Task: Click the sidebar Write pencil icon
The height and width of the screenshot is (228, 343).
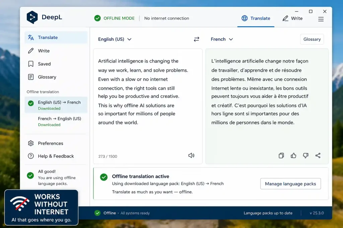Action: pyautogui.click(x=31, y=51)
